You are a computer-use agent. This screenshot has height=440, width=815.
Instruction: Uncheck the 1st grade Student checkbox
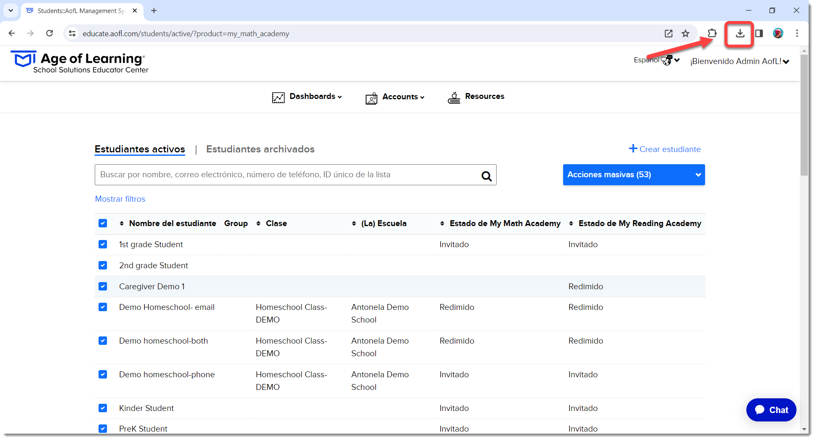tap(103, 244)
